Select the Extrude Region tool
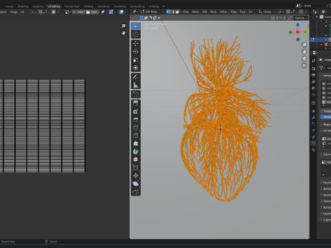Image resolution: width=331 pixels, height=248 pixels. [x=136, y=103]
